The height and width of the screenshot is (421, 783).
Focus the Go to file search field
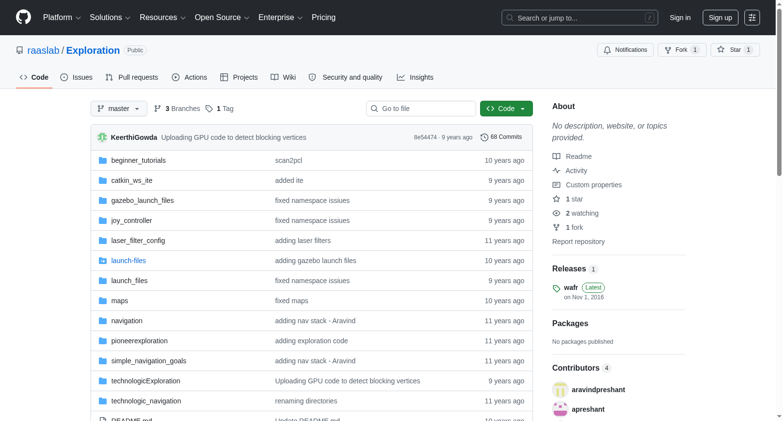coord(421,109)
